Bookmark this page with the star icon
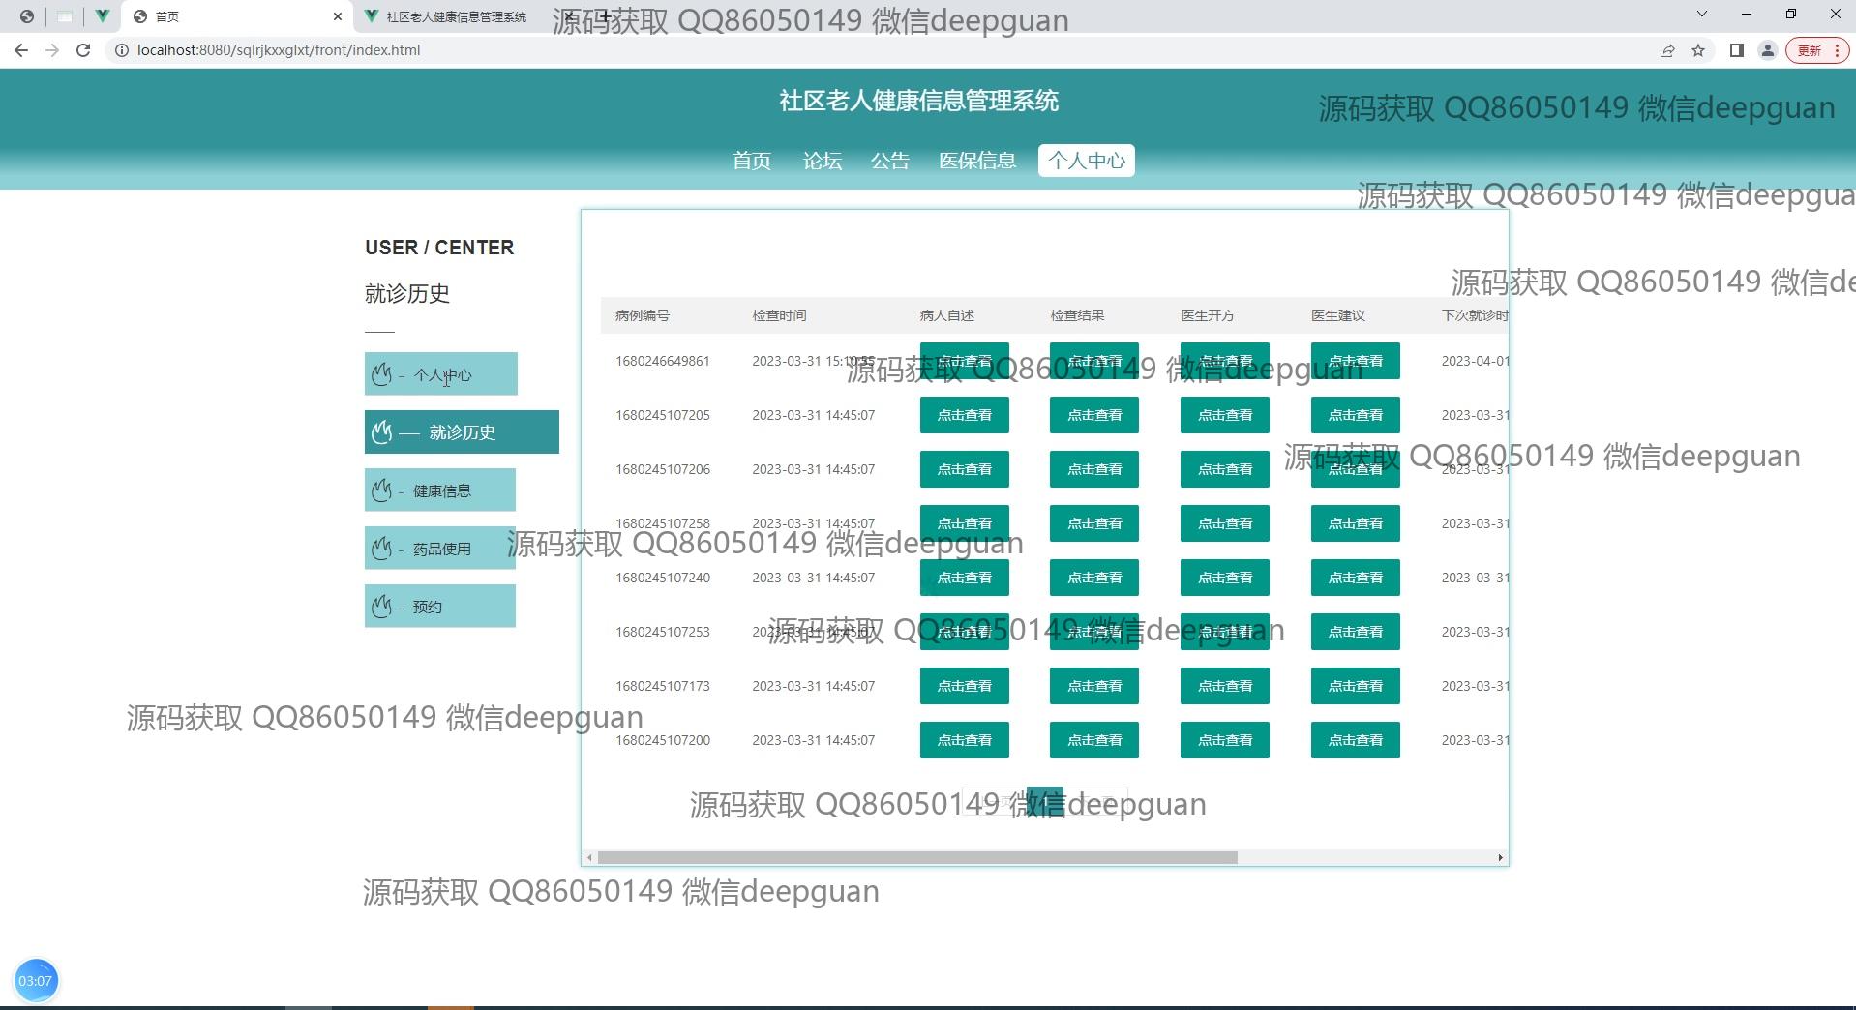The height and width of the screenshot is (1010, 1856). tap(1698, 50)
